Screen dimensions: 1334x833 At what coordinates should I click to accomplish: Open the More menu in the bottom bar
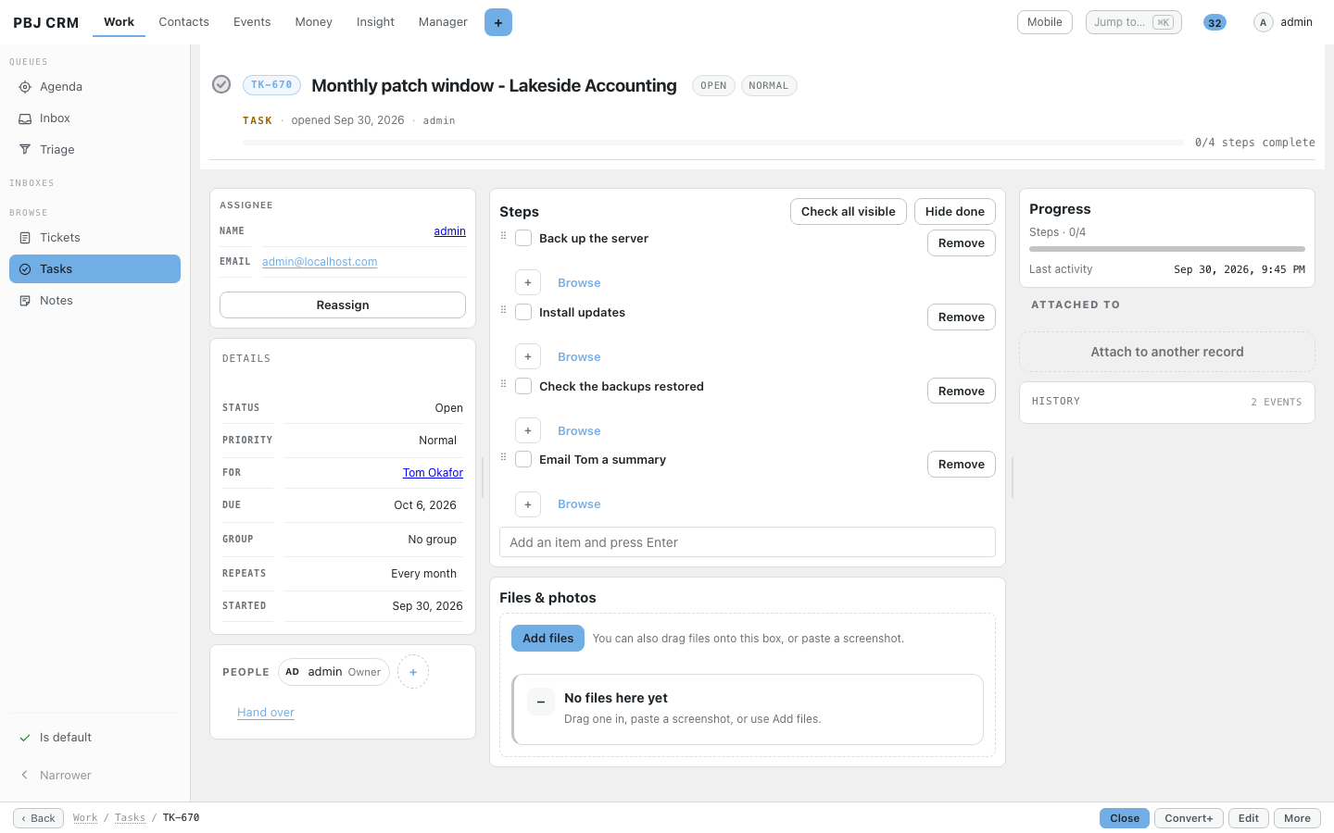tap(1297, 818)
